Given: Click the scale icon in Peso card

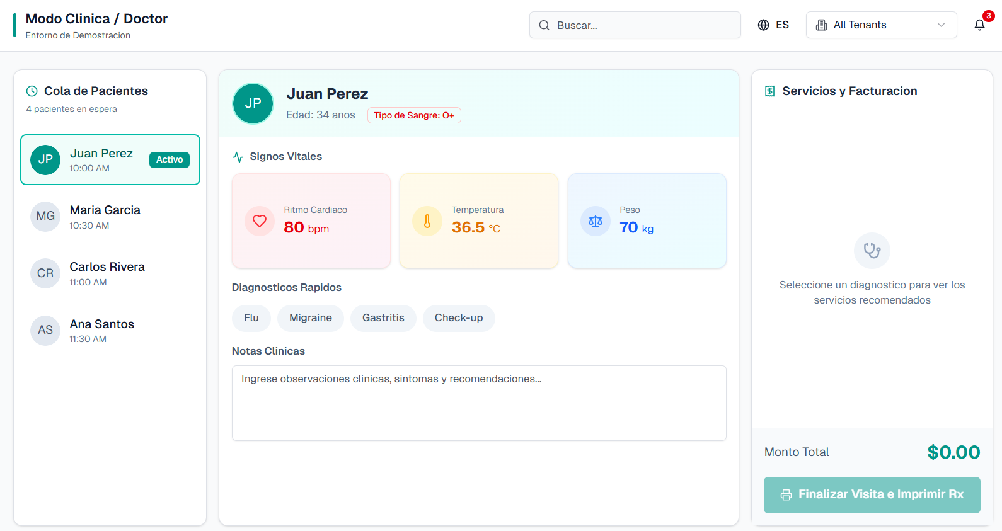Looking at the screenshot, I should [595, 221].
